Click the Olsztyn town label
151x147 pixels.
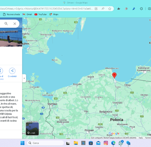coord(144,95)
